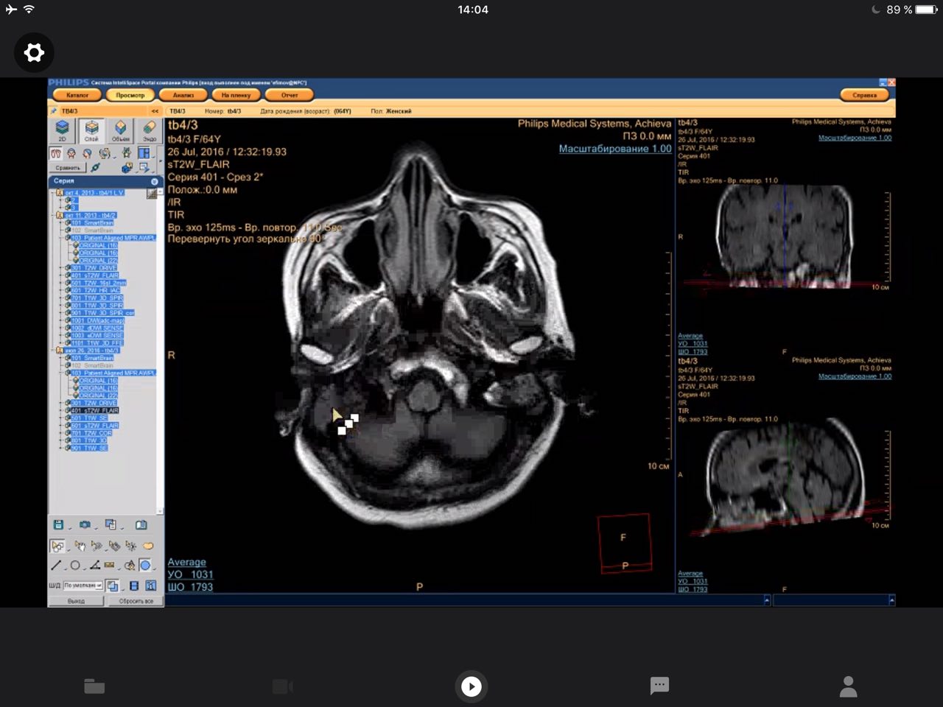Select the 1101 T1W_3D_FFE series
The image size is (943, 707).
97,343
